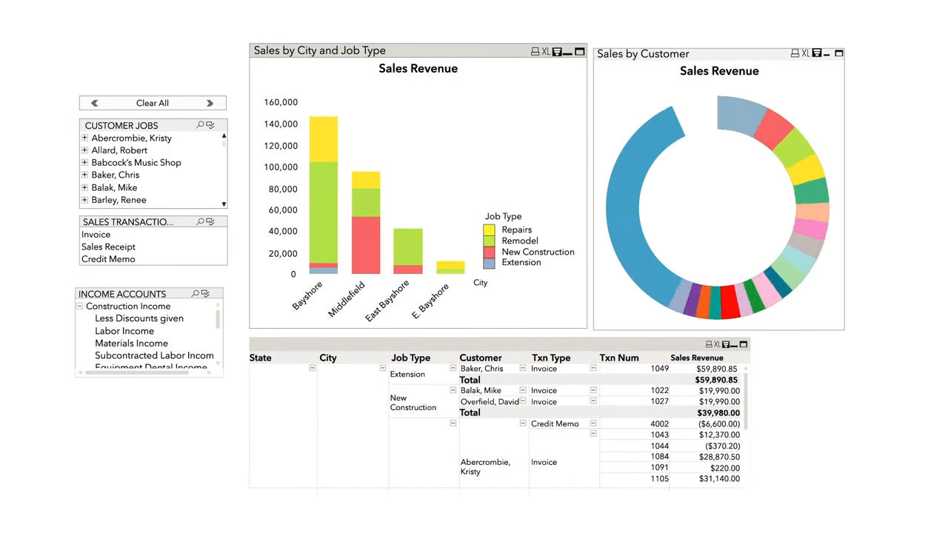Collapse the Construction Income account tree
This screenshot has height=533, width=948.
click(x=79, y=306)
